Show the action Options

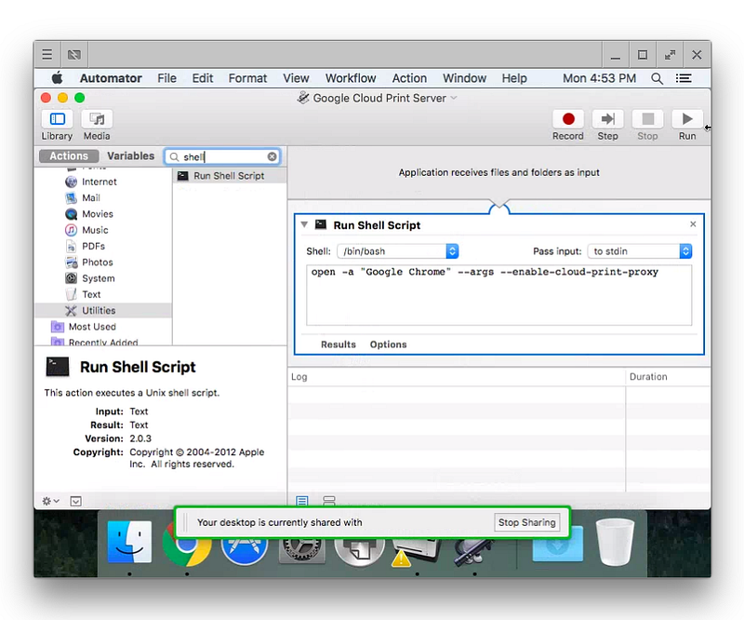click(x=388, y=344)
